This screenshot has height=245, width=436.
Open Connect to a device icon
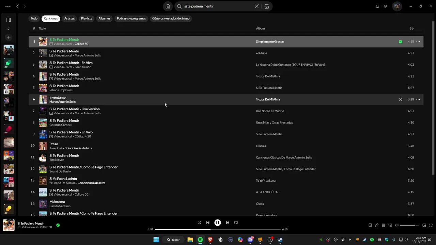click(390, 225)
